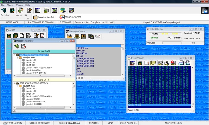This screenshot has height=125, width=209.
Task: Click the Send Que progress bar
Action: (x=14, y=18)
